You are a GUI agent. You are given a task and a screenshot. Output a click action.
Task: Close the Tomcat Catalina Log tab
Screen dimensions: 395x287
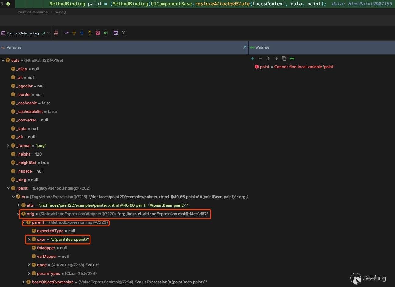(48, 33)
